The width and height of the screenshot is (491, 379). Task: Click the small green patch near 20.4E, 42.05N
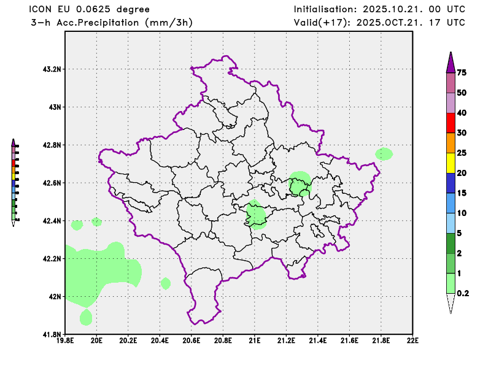(x=165, y=283)
